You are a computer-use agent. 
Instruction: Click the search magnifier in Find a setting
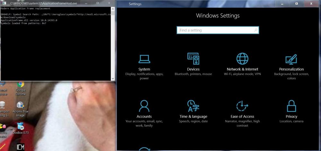256,30
